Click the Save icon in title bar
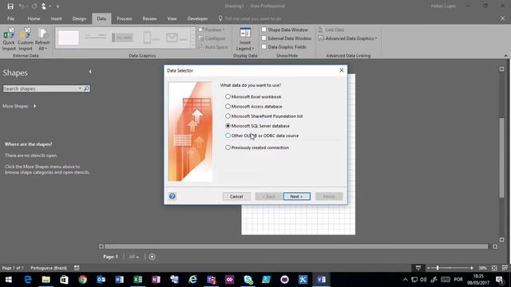This screenshot has height=287, width=511. 10,6
